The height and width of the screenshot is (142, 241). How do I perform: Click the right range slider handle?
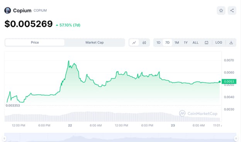[236, 139]
